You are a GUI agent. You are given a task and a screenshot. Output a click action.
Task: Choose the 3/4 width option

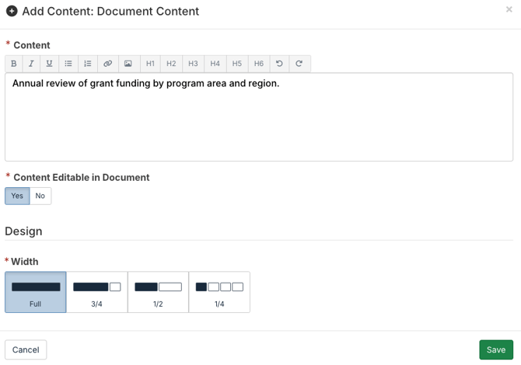coord(96,292)
